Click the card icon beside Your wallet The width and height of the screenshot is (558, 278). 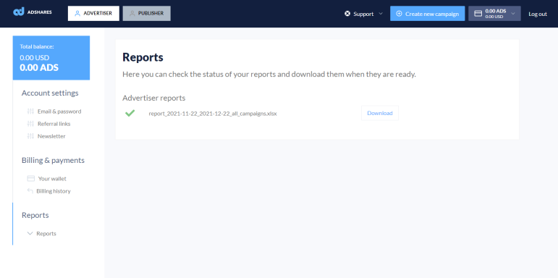coord(31,179)
